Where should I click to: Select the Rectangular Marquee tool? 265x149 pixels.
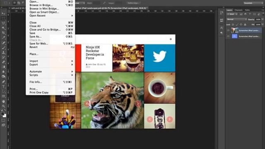(4, 18)
